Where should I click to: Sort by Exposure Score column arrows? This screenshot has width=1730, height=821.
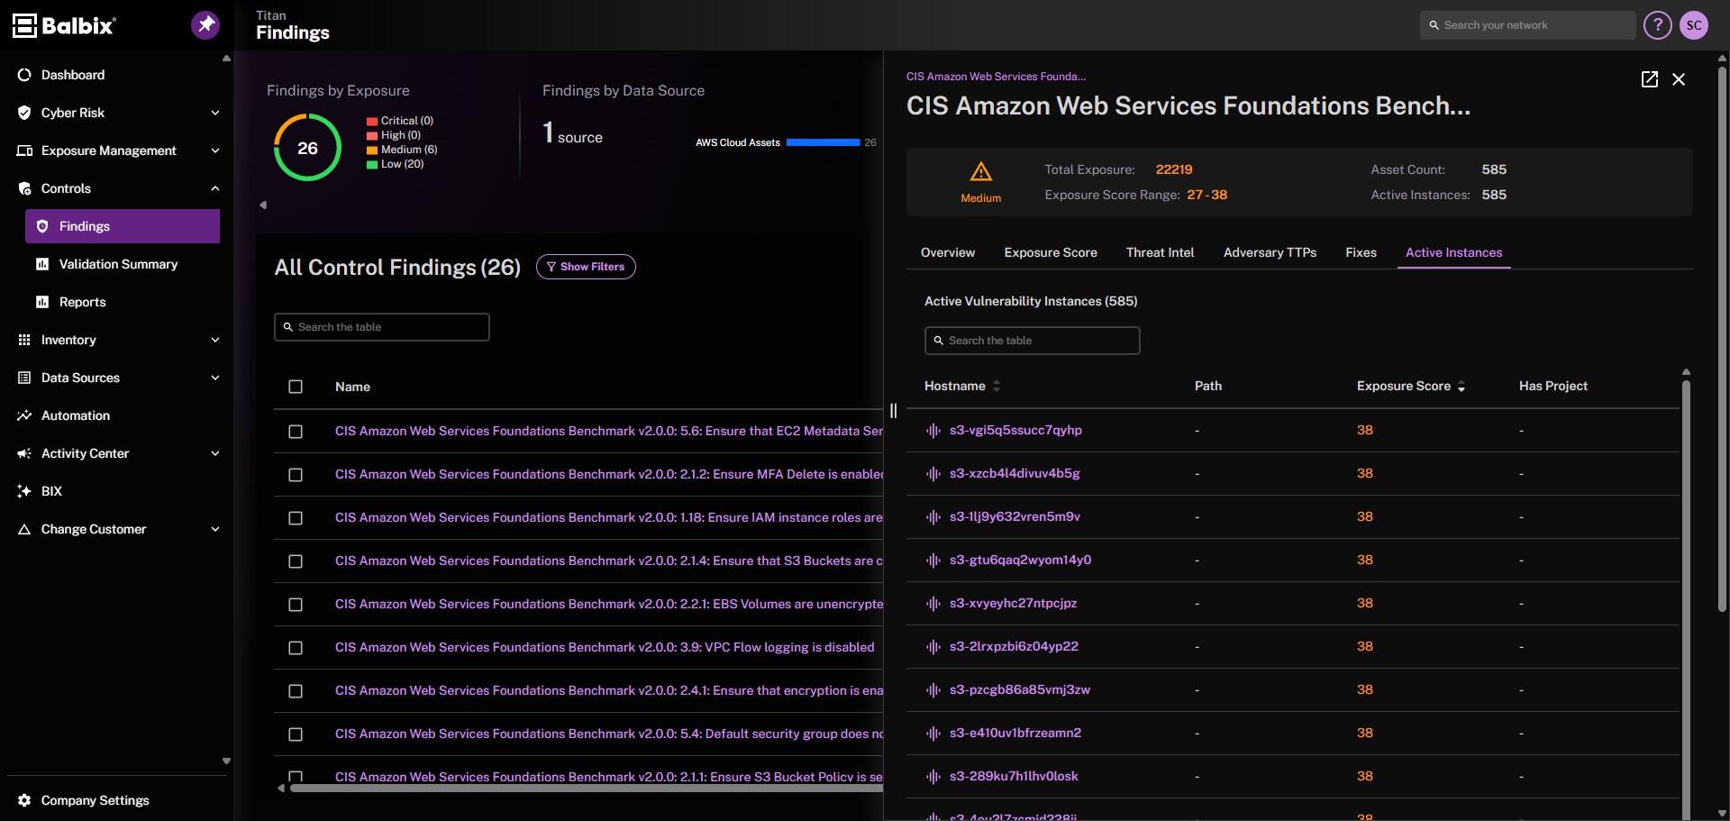tap(1461, 386)
